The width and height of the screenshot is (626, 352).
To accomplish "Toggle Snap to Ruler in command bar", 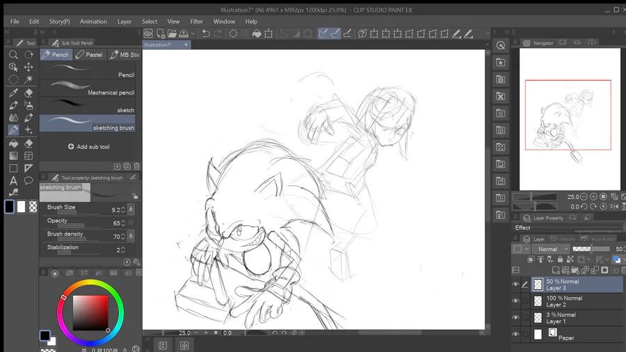I will 323,34.
